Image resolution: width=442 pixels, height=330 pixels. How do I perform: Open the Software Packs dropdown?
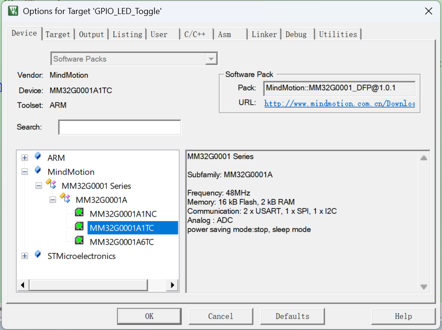point(212,59)
